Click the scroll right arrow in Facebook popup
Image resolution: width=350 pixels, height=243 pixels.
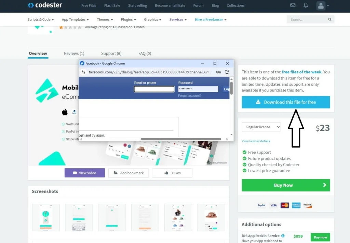pyautogui.click(x=227, y=139)
